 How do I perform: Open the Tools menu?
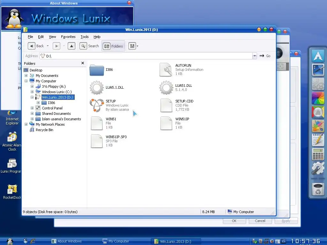(84, 37)
